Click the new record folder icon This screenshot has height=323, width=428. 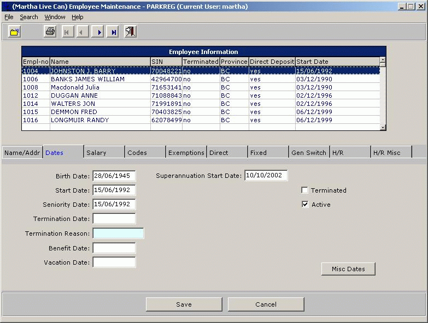point(15,32)
